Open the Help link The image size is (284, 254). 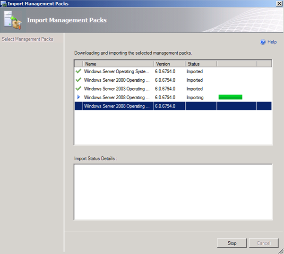(x=272, y=42)
